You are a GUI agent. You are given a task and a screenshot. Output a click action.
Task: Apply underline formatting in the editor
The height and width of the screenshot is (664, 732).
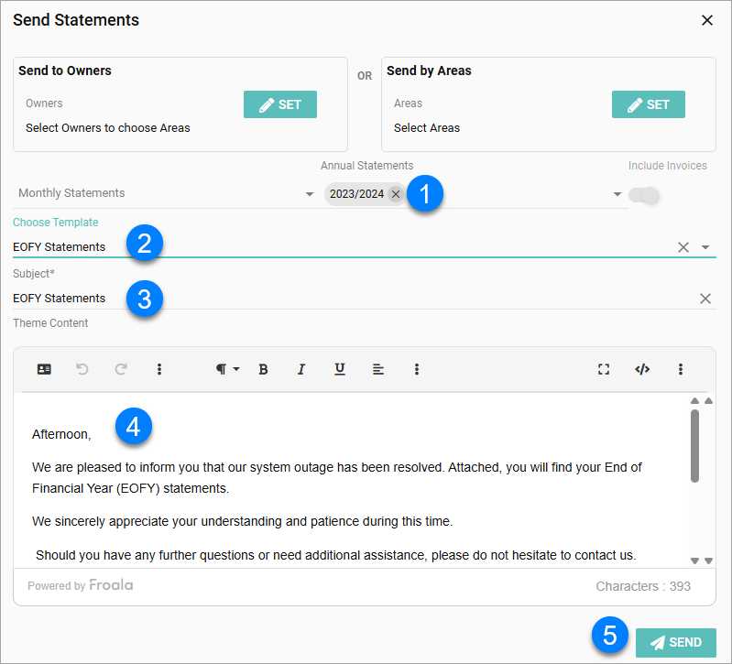(340, 369)
